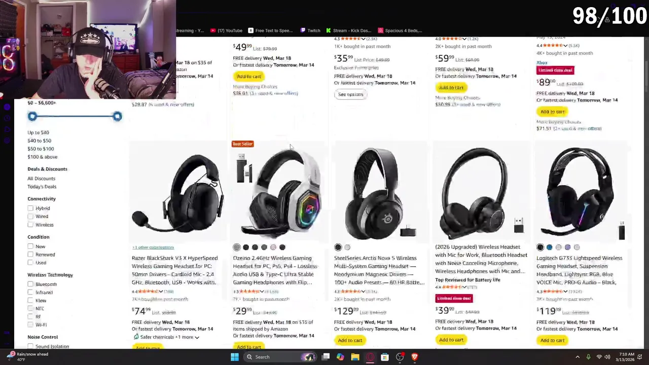Check the Wired connectivity filter
649x365 pixels.
pyautogui.click(x=30, y=216)
